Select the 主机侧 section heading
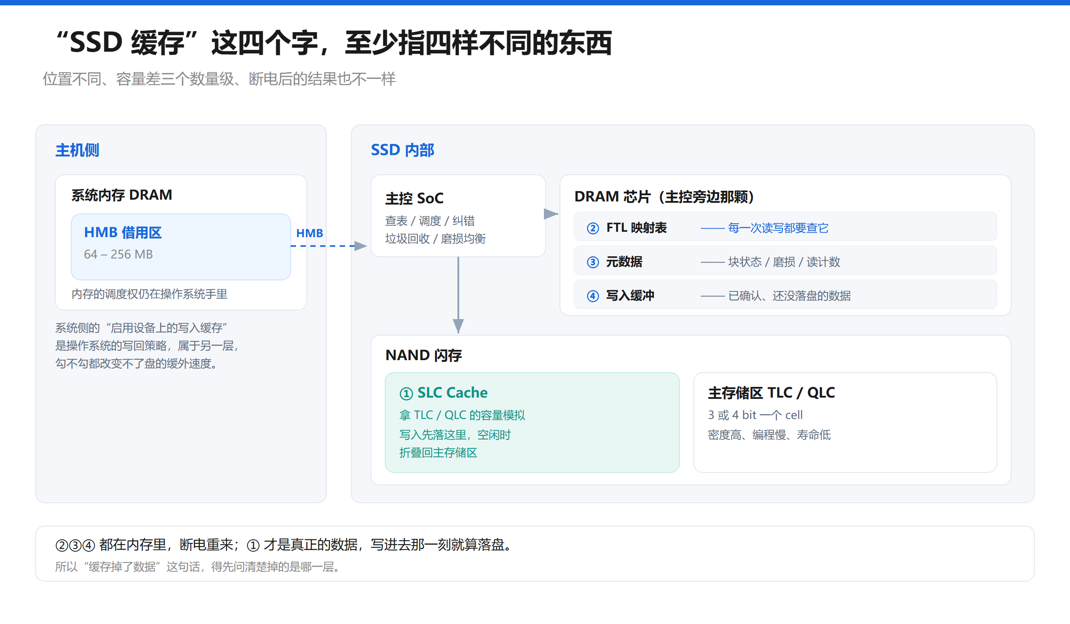This screenshot has width=1070, height=624. point(77,150)
